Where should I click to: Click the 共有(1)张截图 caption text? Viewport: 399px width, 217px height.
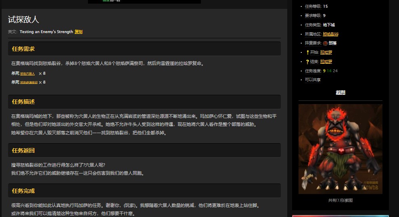[341, 200]
